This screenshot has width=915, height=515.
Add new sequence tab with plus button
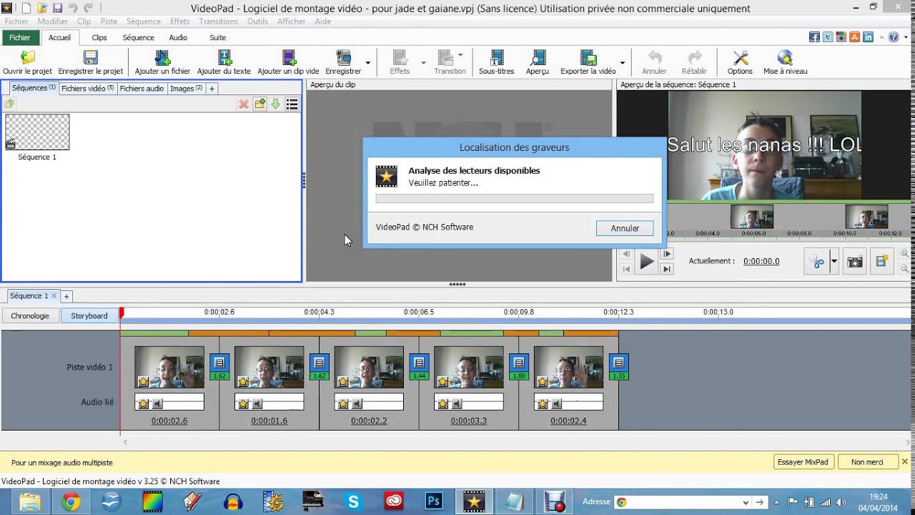(66, 296)
